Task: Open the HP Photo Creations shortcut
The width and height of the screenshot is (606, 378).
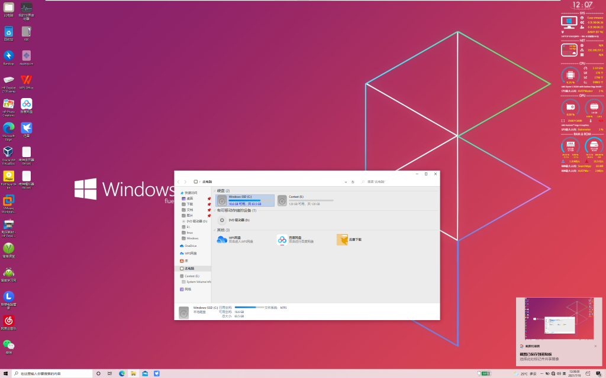Action: pyautogui.click(x=8, y=107)
